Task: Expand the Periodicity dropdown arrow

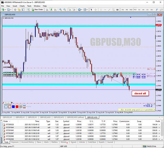Action: [x=82, y=10]
